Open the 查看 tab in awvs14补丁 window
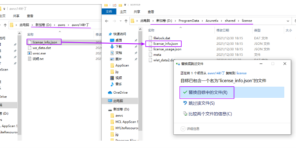Image resolution: width=296 pixels, height=148 pixels. tap(30, 16)
